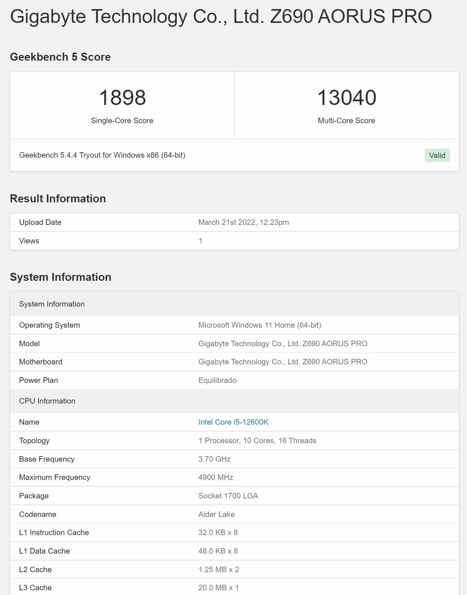
Task: Click the Topology label
Action: 34,441
